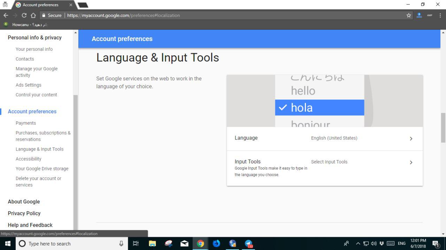Open Personal info & privacy section
Image resolution: width=446 pixels, height=250 pixels.
point(34,38)
